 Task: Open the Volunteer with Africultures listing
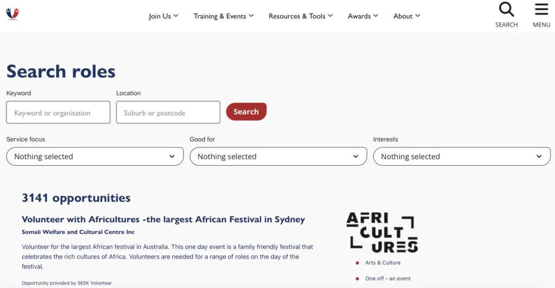(x=163, y=219)
